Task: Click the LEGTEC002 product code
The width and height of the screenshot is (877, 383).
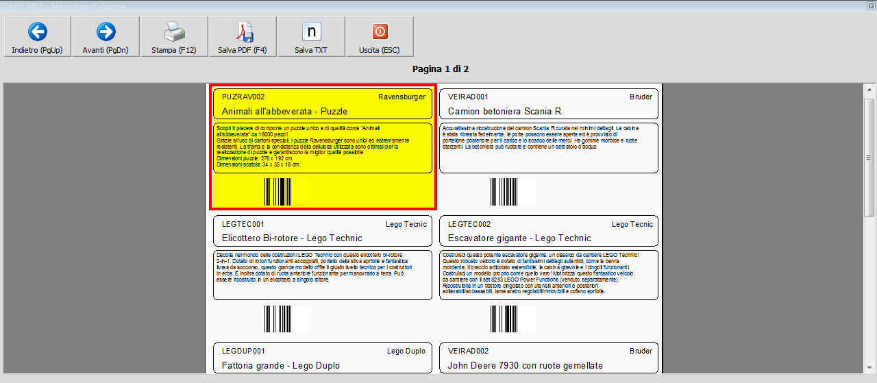Action: [x=469, y=224]
